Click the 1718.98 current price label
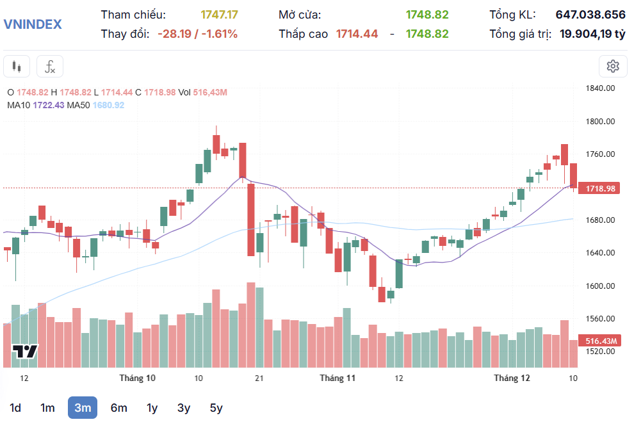The width and height of the screenshot is (634, 422). (600, 188)
